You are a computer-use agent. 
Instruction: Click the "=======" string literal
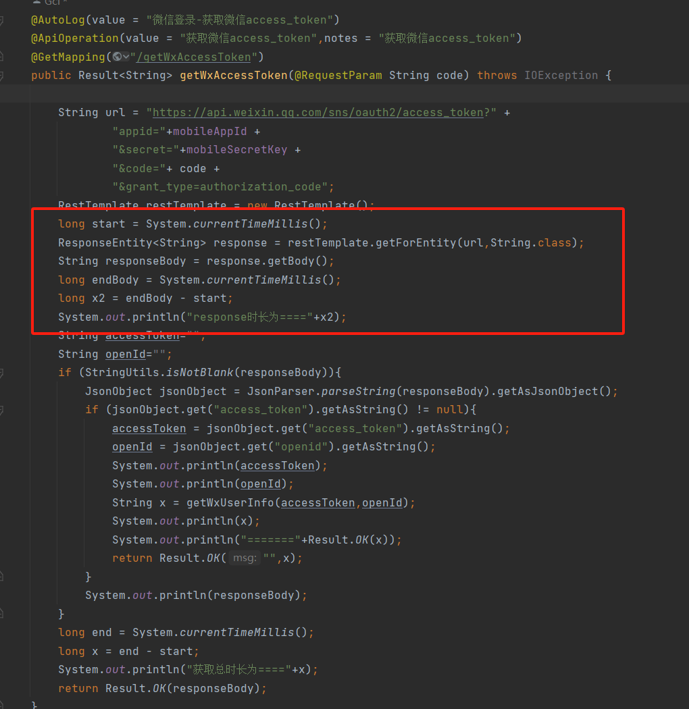click(x=270, y=540)
